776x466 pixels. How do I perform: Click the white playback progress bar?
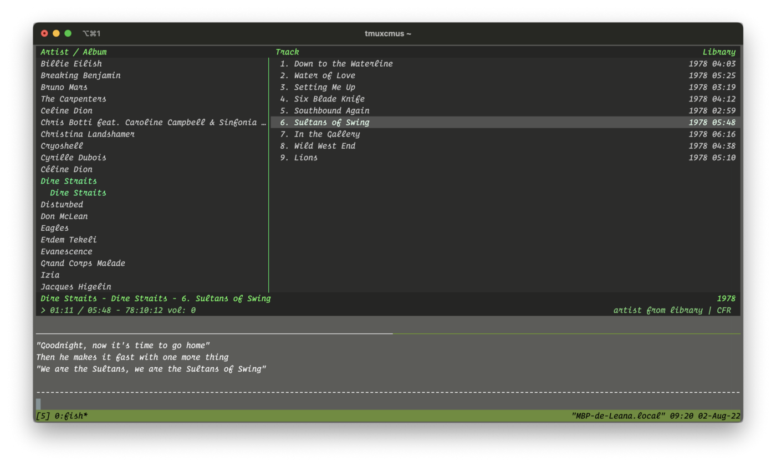pos(215,333)
